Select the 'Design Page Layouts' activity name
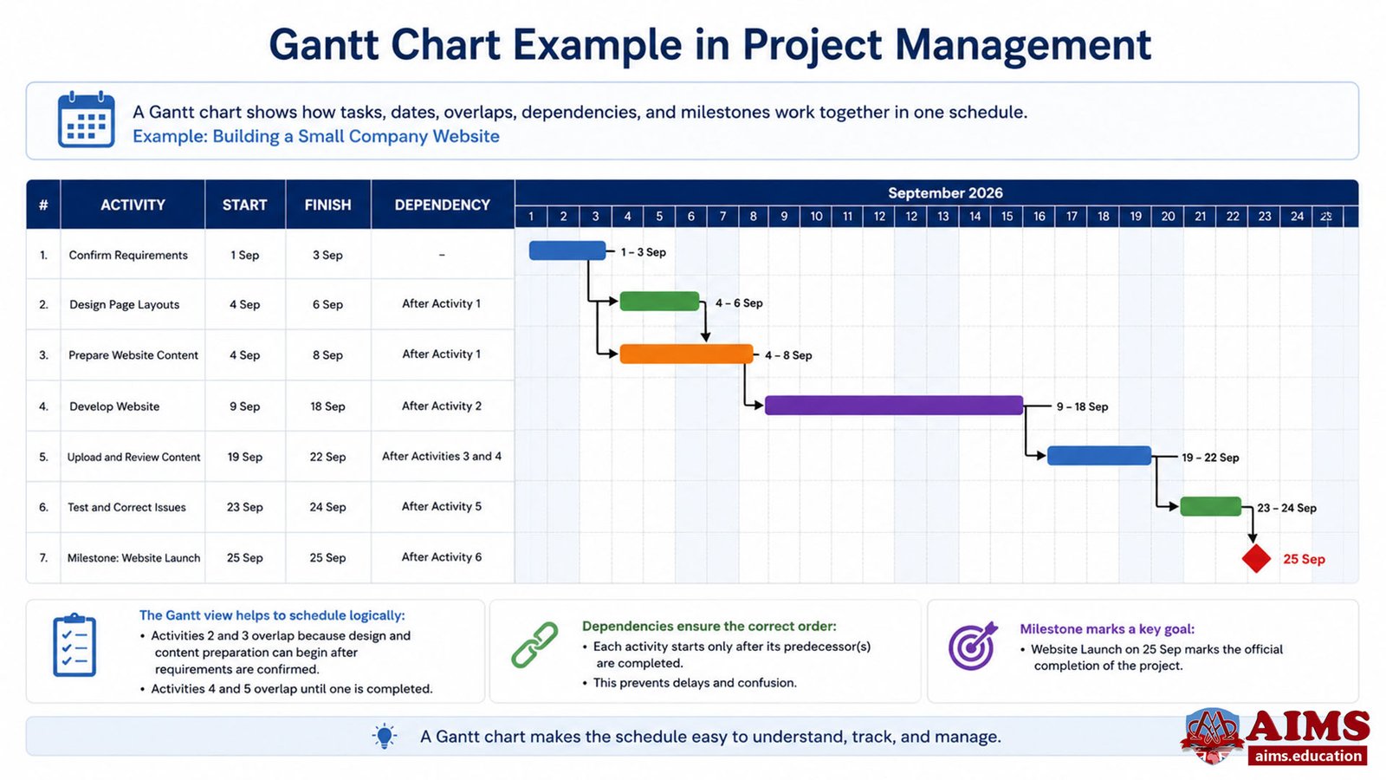The image size is (1386, 780). pos(125,304)
